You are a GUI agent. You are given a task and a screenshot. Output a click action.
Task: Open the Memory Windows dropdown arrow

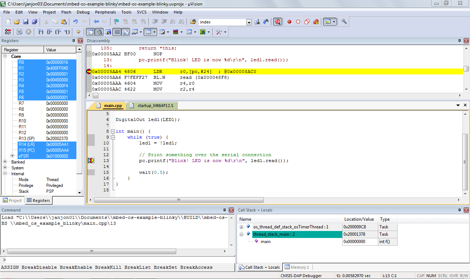point(154,32)
